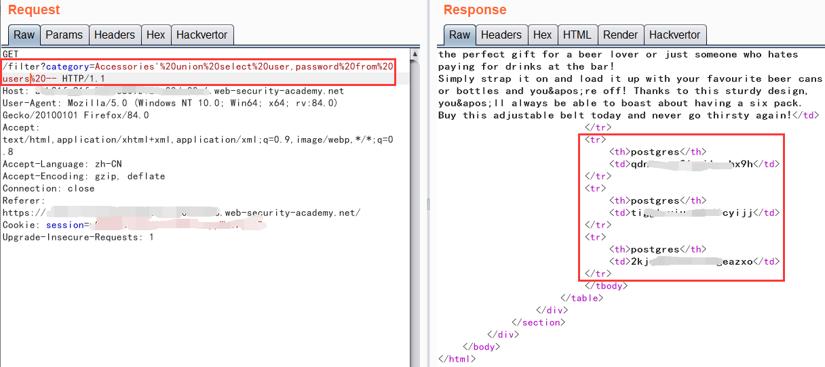Click the Cookie session header line
825x367 pixels.
pyautogui.click(x=136, y=225)
